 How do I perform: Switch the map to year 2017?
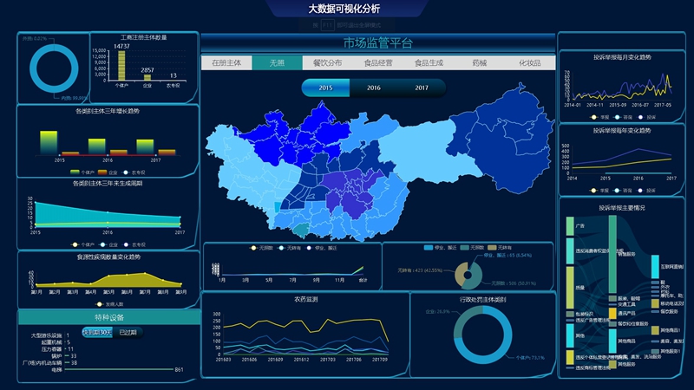tap(421, 88)
